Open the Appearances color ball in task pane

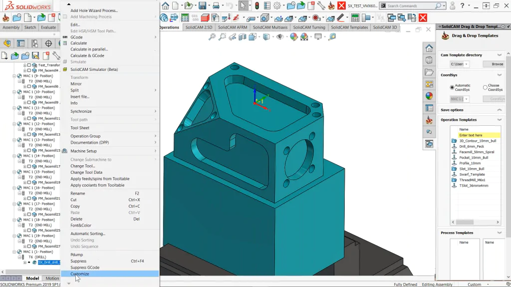point(429,96)
